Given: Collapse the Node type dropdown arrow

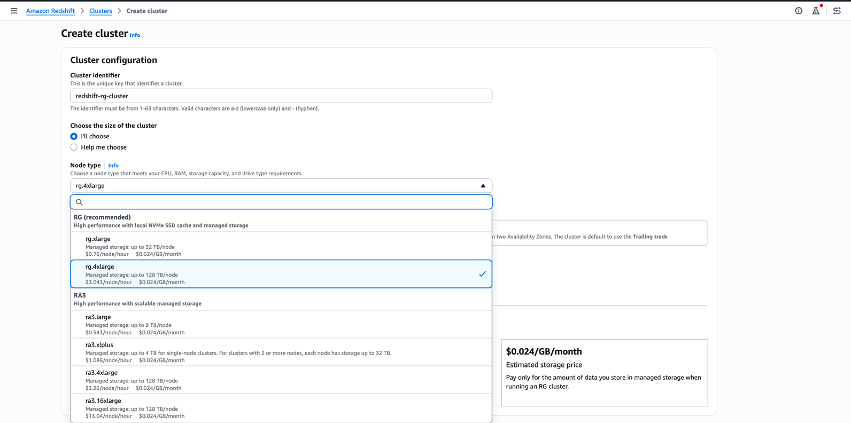Looking at the screenshot, I should [483, 186].
